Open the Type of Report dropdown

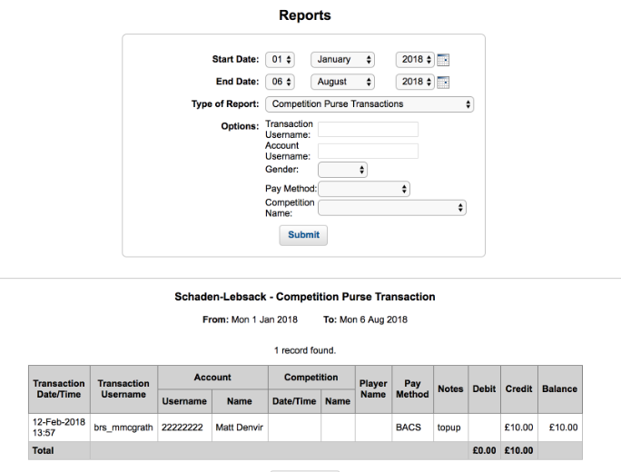pos(370,104)
